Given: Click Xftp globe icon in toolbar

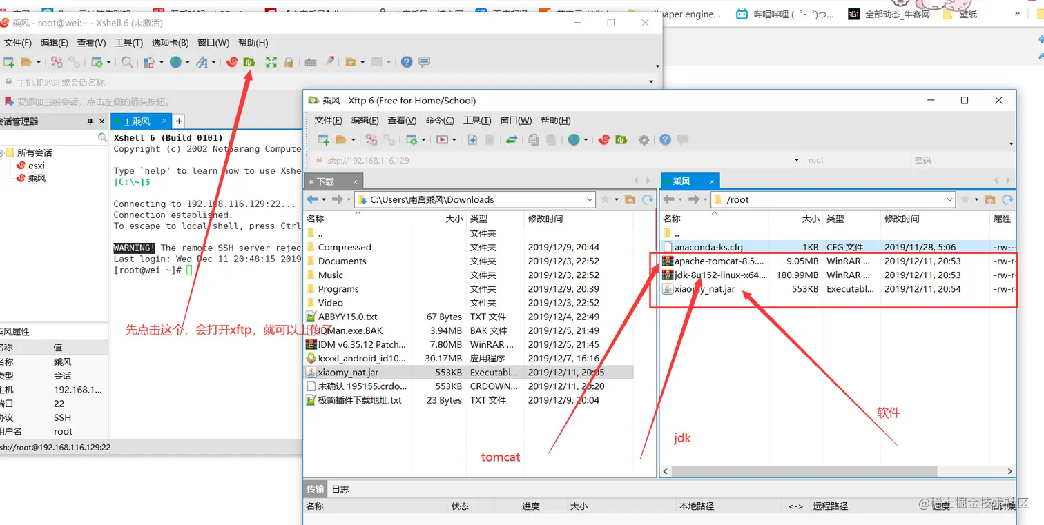Looking at the screenshot, I should point(574,139).
